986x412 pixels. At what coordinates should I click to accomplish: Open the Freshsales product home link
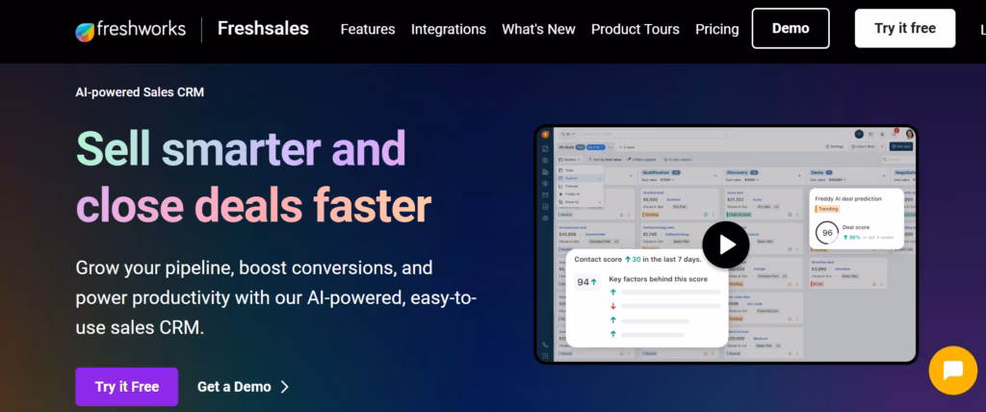tap(263, 29)
